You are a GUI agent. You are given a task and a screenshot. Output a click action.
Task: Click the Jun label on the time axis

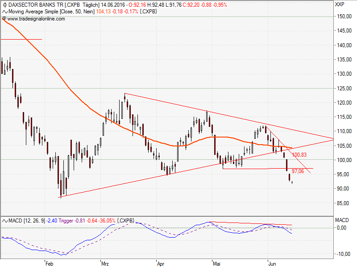tap(272, 263)
